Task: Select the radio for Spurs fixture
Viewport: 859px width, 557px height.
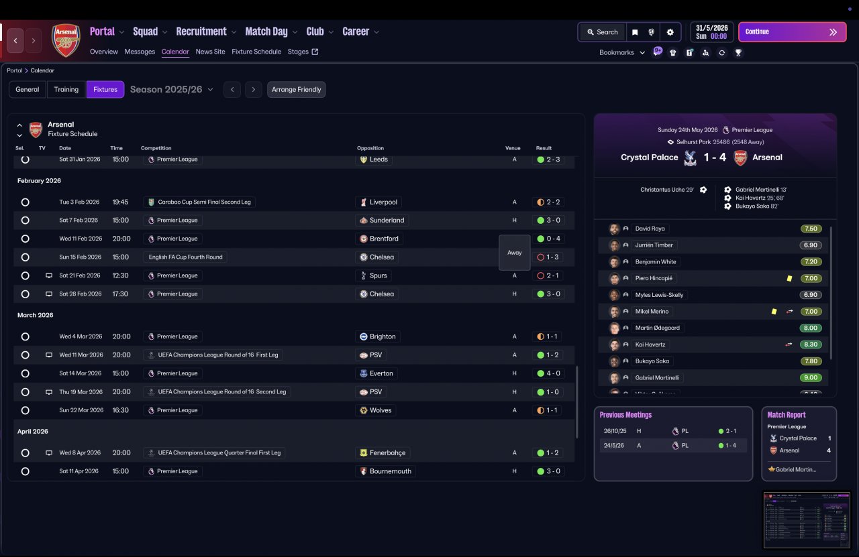Action: [25, 275]
